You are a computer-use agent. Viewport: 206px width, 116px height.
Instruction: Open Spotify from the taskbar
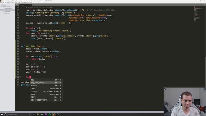click(x=50, y=114)
